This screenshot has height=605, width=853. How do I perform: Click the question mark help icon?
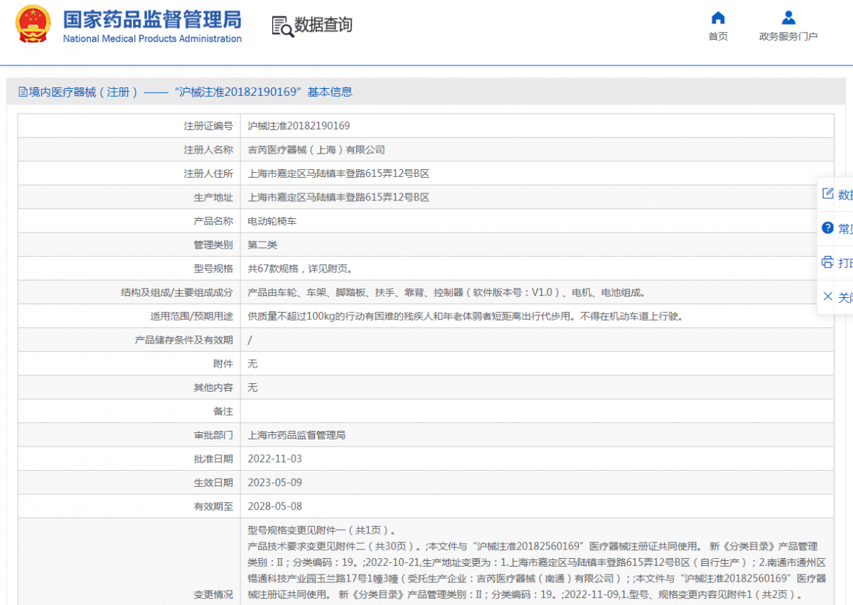(x=827, y=228)
